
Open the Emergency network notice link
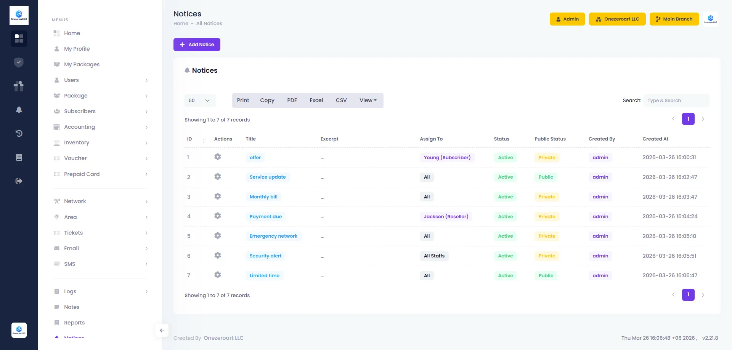273,236
